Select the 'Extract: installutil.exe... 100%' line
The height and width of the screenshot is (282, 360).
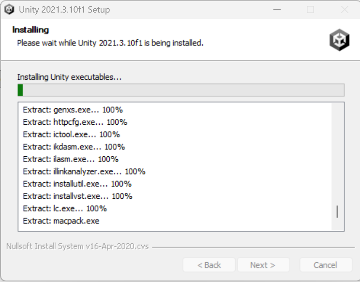(x=77, y=184)
